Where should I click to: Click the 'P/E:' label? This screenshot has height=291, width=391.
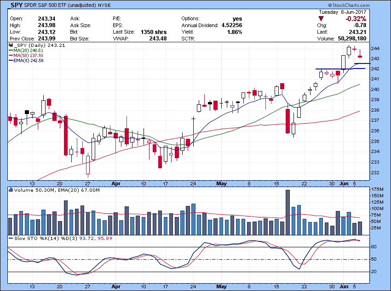(x=117, y=19)
